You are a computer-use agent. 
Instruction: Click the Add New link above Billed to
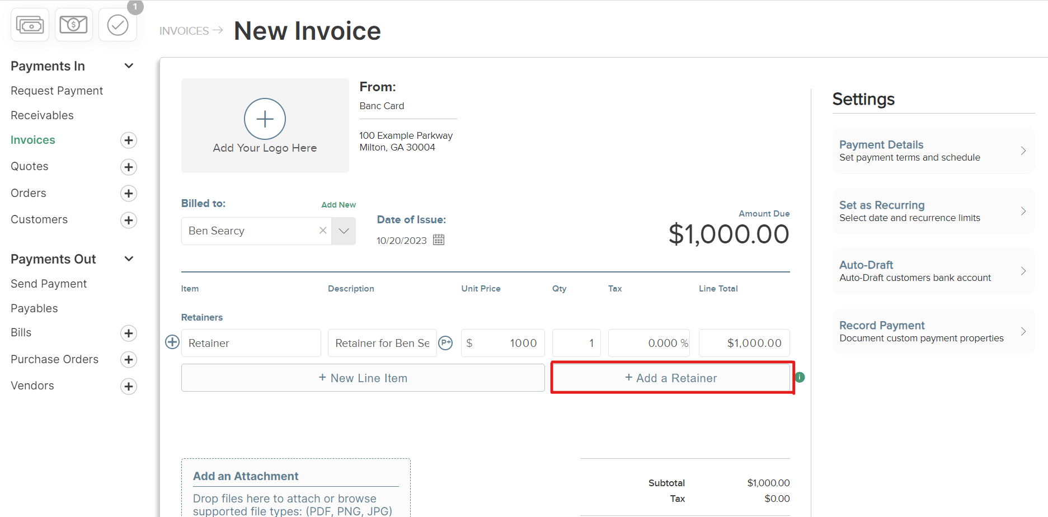point(338,204)
